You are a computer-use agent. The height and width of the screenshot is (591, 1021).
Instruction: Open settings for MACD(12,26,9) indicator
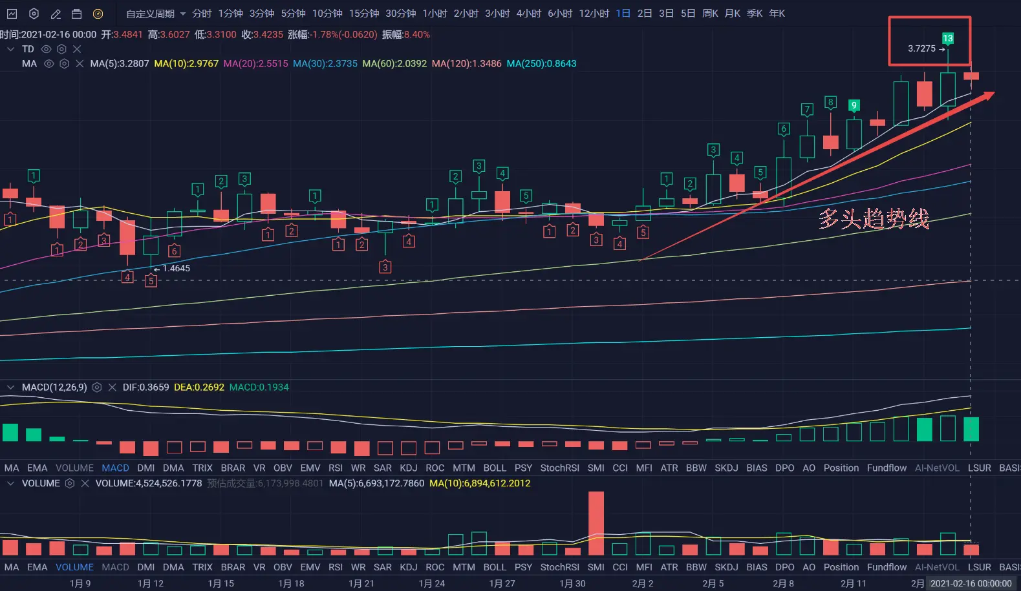click(97, 388)
